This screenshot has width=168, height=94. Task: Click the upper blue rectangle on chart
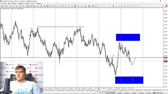(128, 37)
